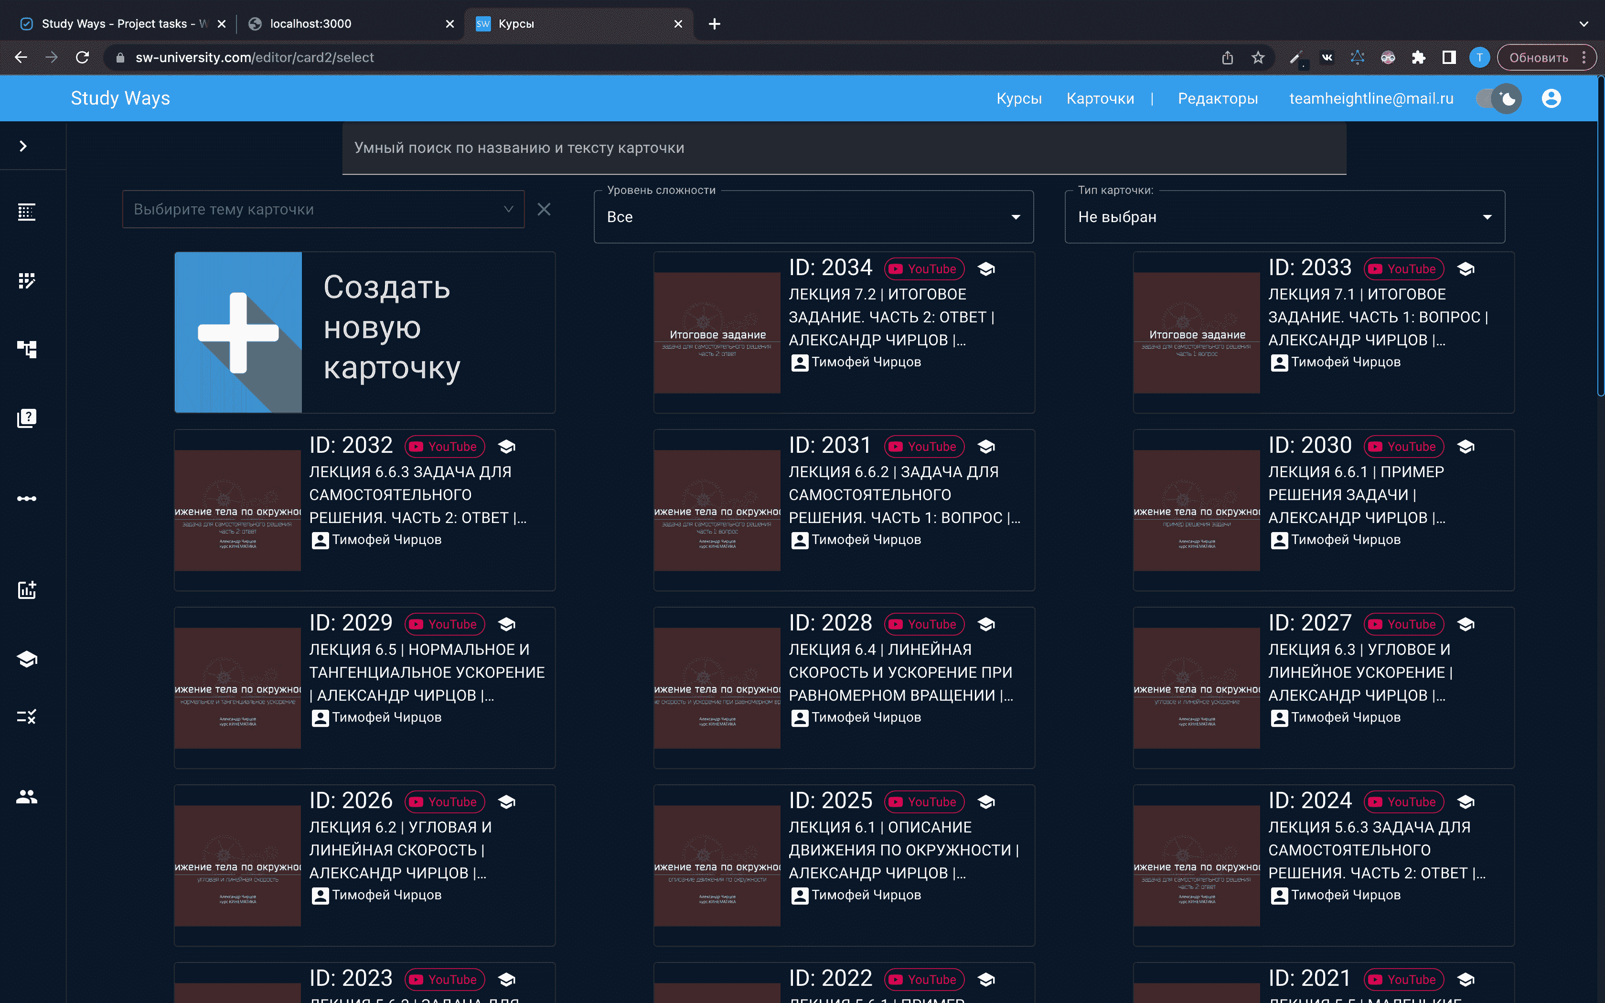Screen dimensions: 1605x1003
Task: Click the address bar URL
Action: [x=255, y=58]
